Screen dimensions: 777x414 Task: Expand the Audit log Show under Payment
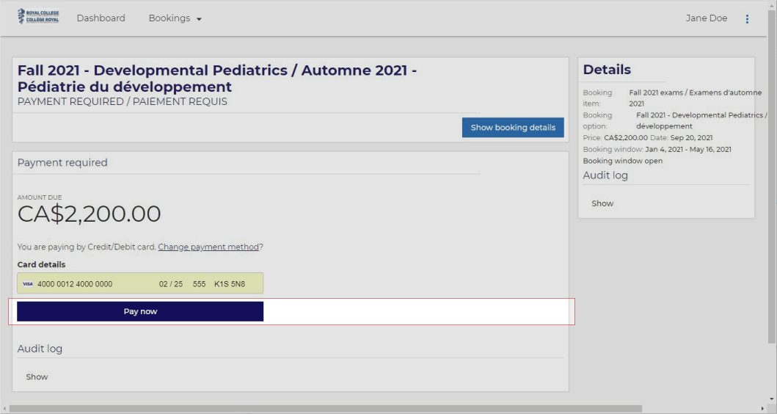tap(37, 377)
